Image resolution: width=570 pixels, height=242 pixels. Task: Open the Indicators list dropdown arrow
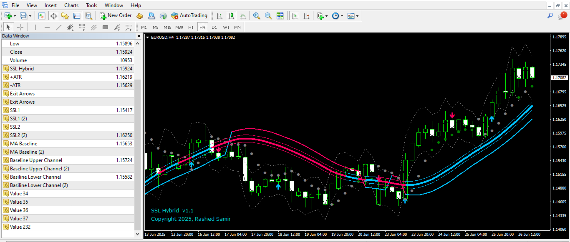326,16
